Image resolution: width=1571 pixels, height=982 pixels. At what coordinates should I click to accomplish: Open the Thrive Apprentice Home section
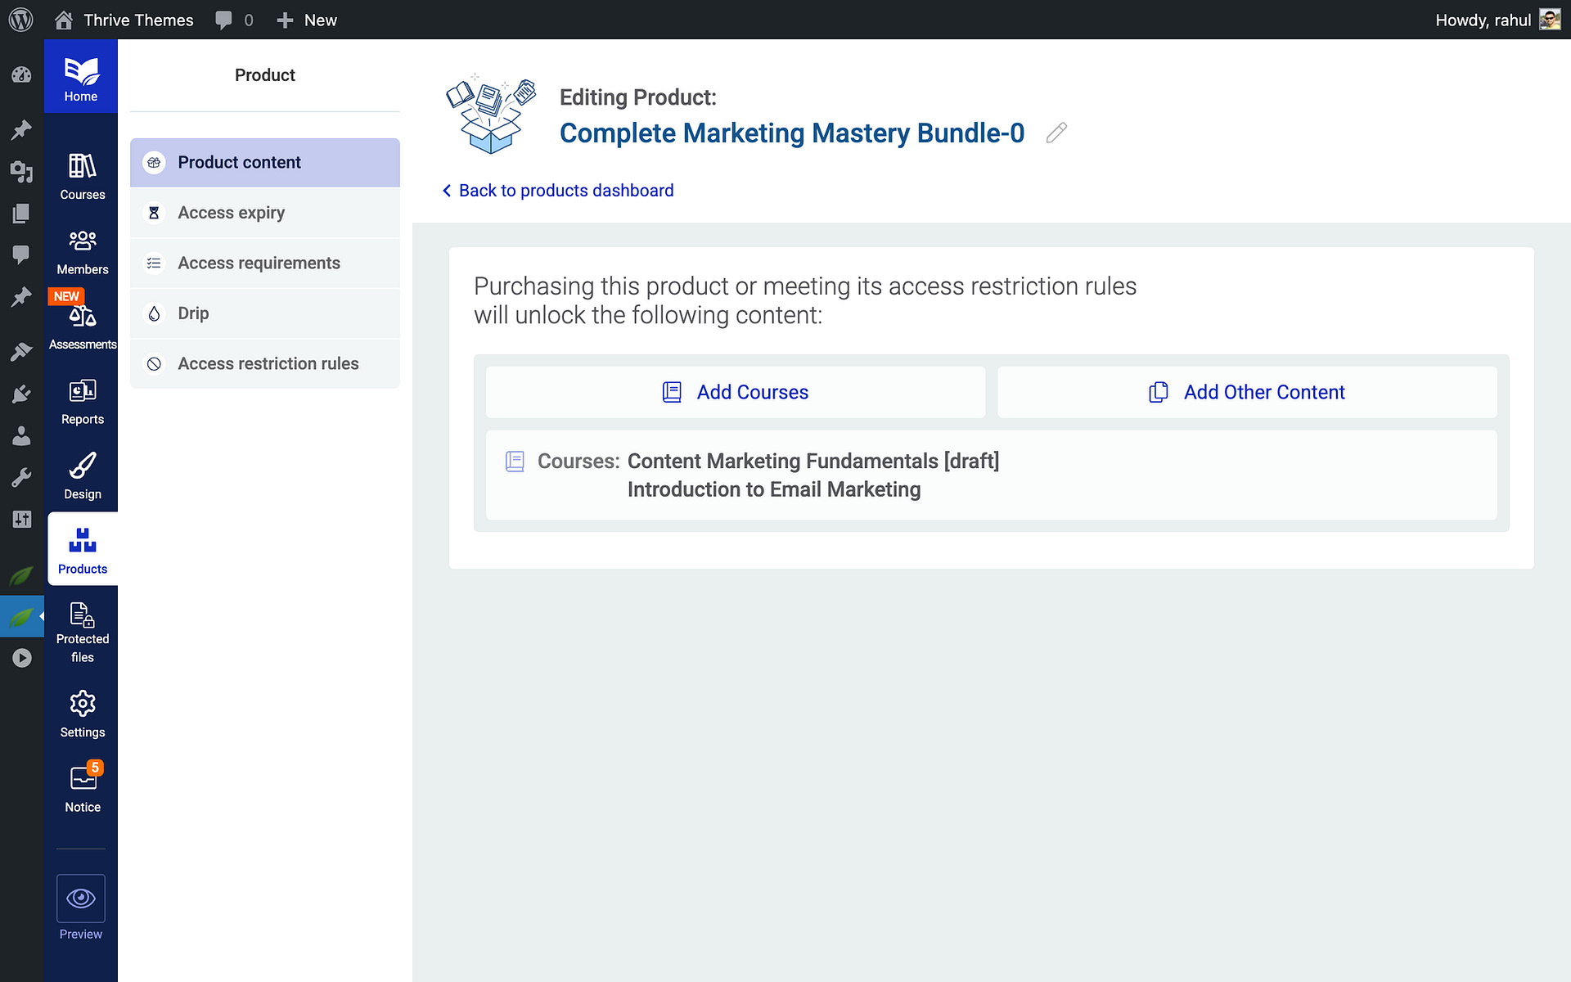click(80, 76)
